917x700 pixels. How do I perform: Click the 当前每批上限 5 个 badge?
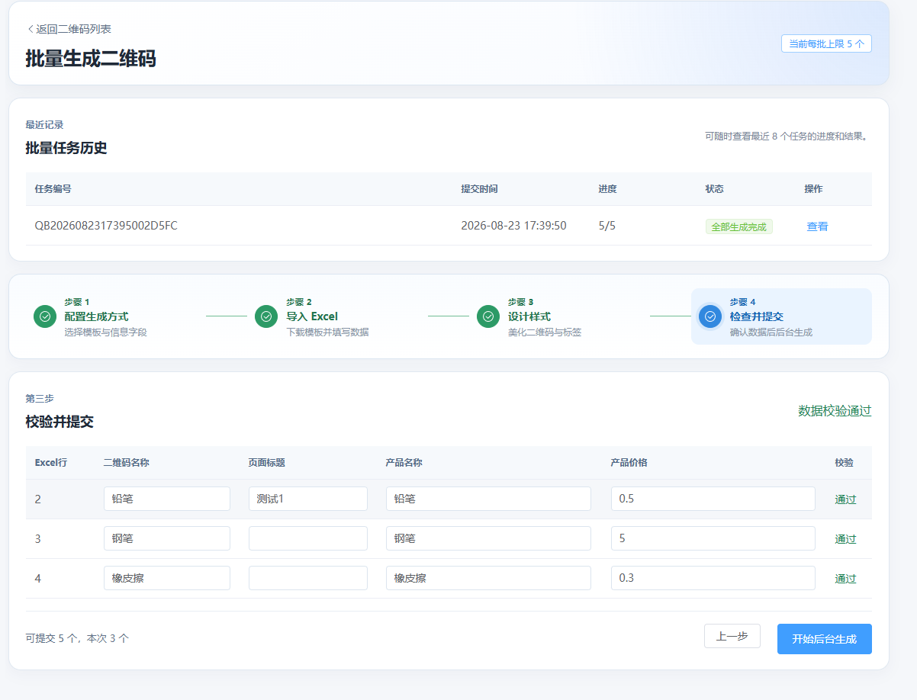tap(826, 43)
